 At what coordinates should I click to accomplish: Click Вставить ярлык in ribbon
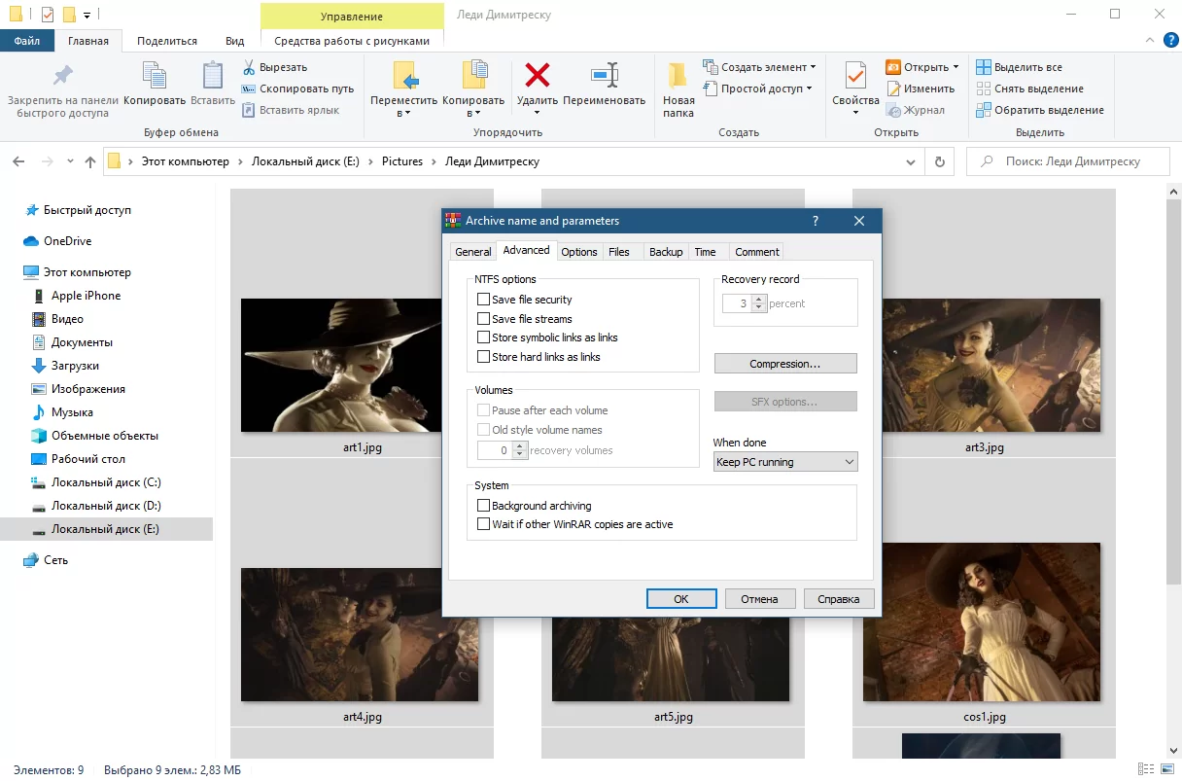pos(290,110)
